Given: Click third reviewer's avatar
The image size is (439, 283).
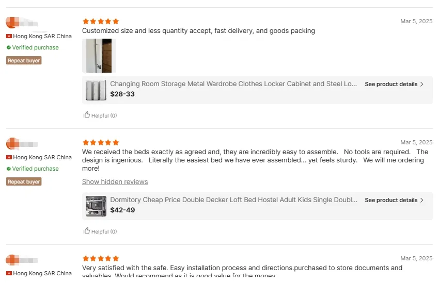Looking at the screenshot, I should [x=12, y=260].
